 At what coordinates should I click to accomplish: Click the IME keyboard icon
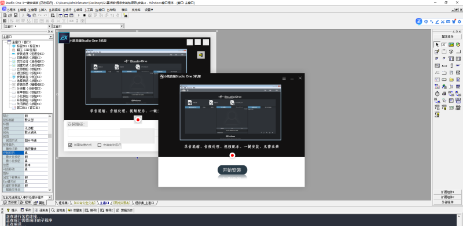[448, 21]
